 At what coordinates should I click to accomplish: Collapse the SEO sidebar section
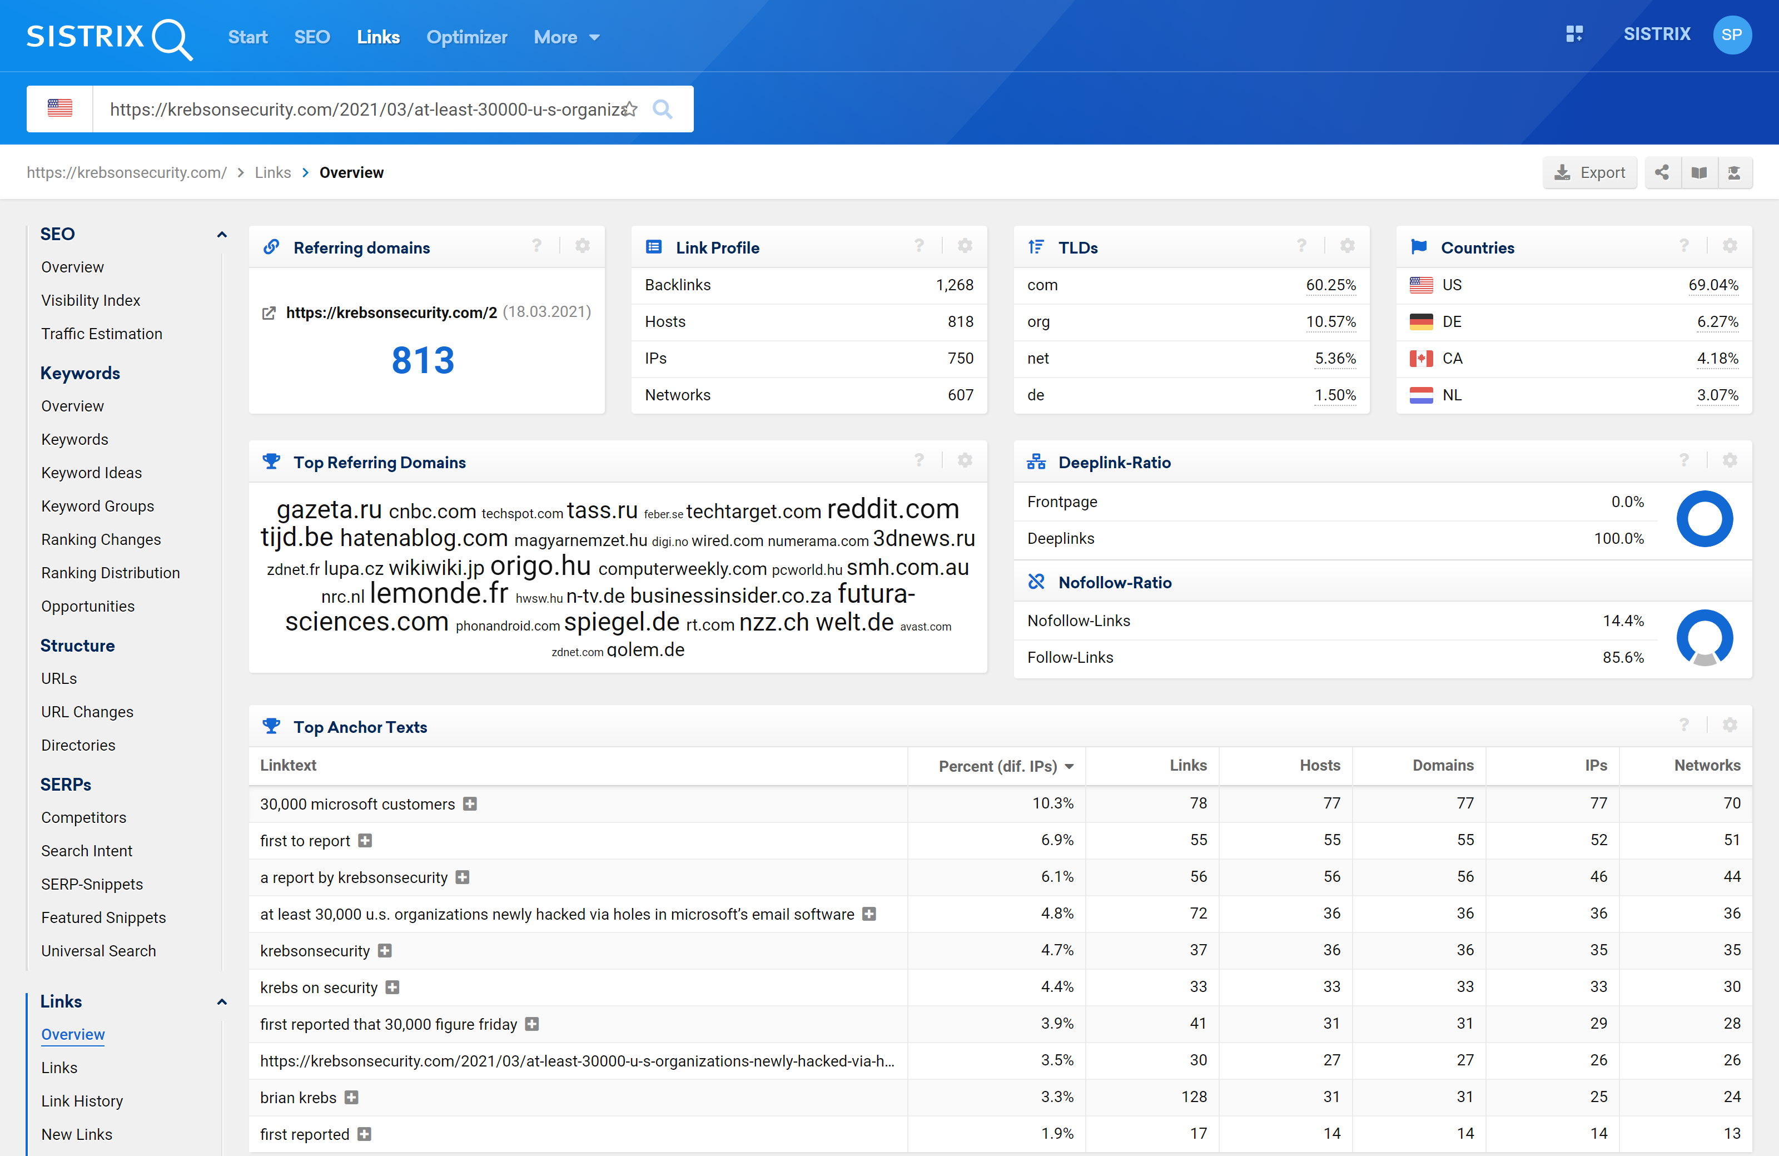point(222,235)
